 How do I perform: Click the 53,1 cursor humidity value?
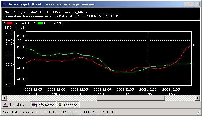click(21, 40)
